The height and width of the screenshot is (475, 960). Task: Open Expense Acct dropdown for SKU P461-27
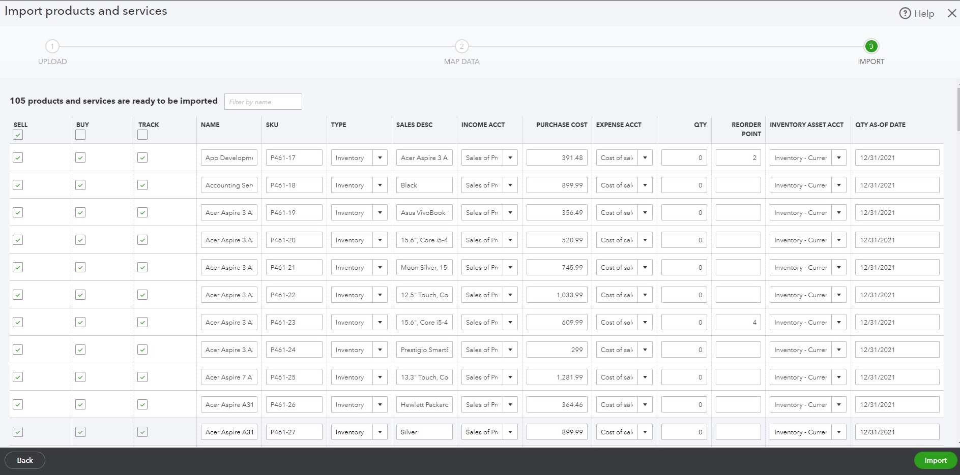[x=645, y=432]
